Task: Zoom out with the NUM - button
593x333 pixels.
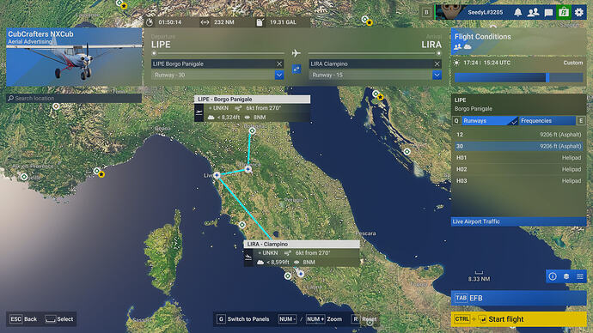Action: click(287, 319)
